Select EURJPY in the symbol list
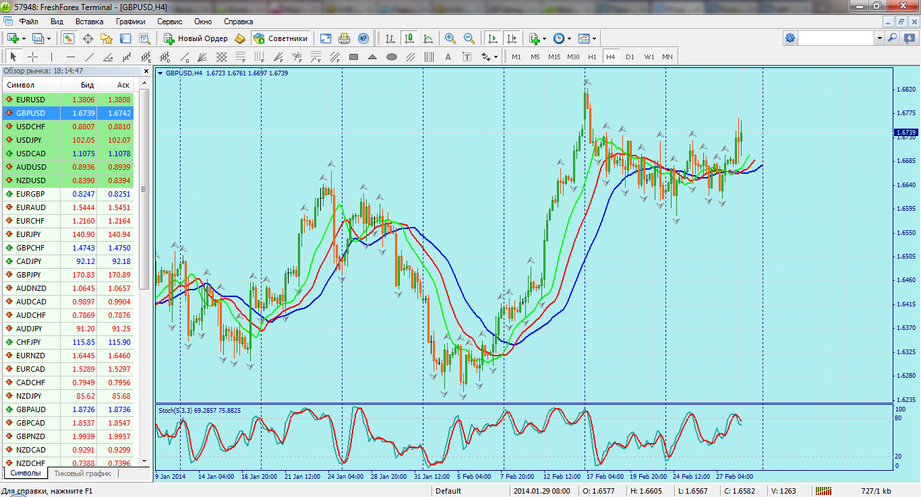This screenshot has width=921, height=497. click(31, 234)
